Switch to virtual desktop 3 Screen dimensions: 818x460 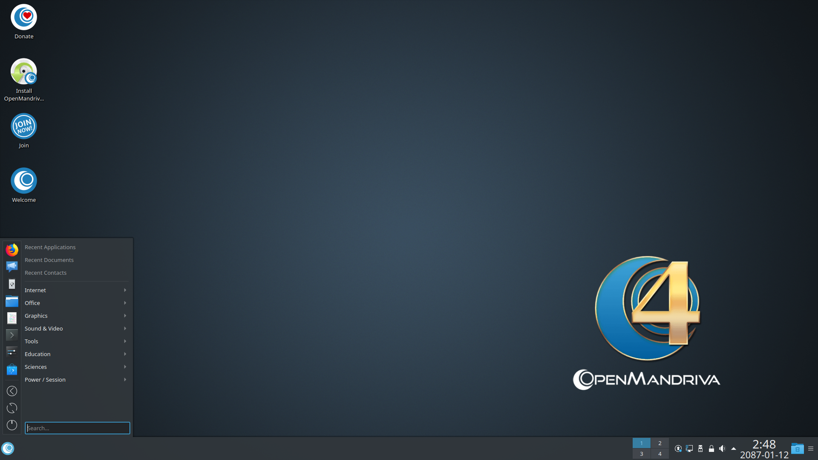point(642,454)
